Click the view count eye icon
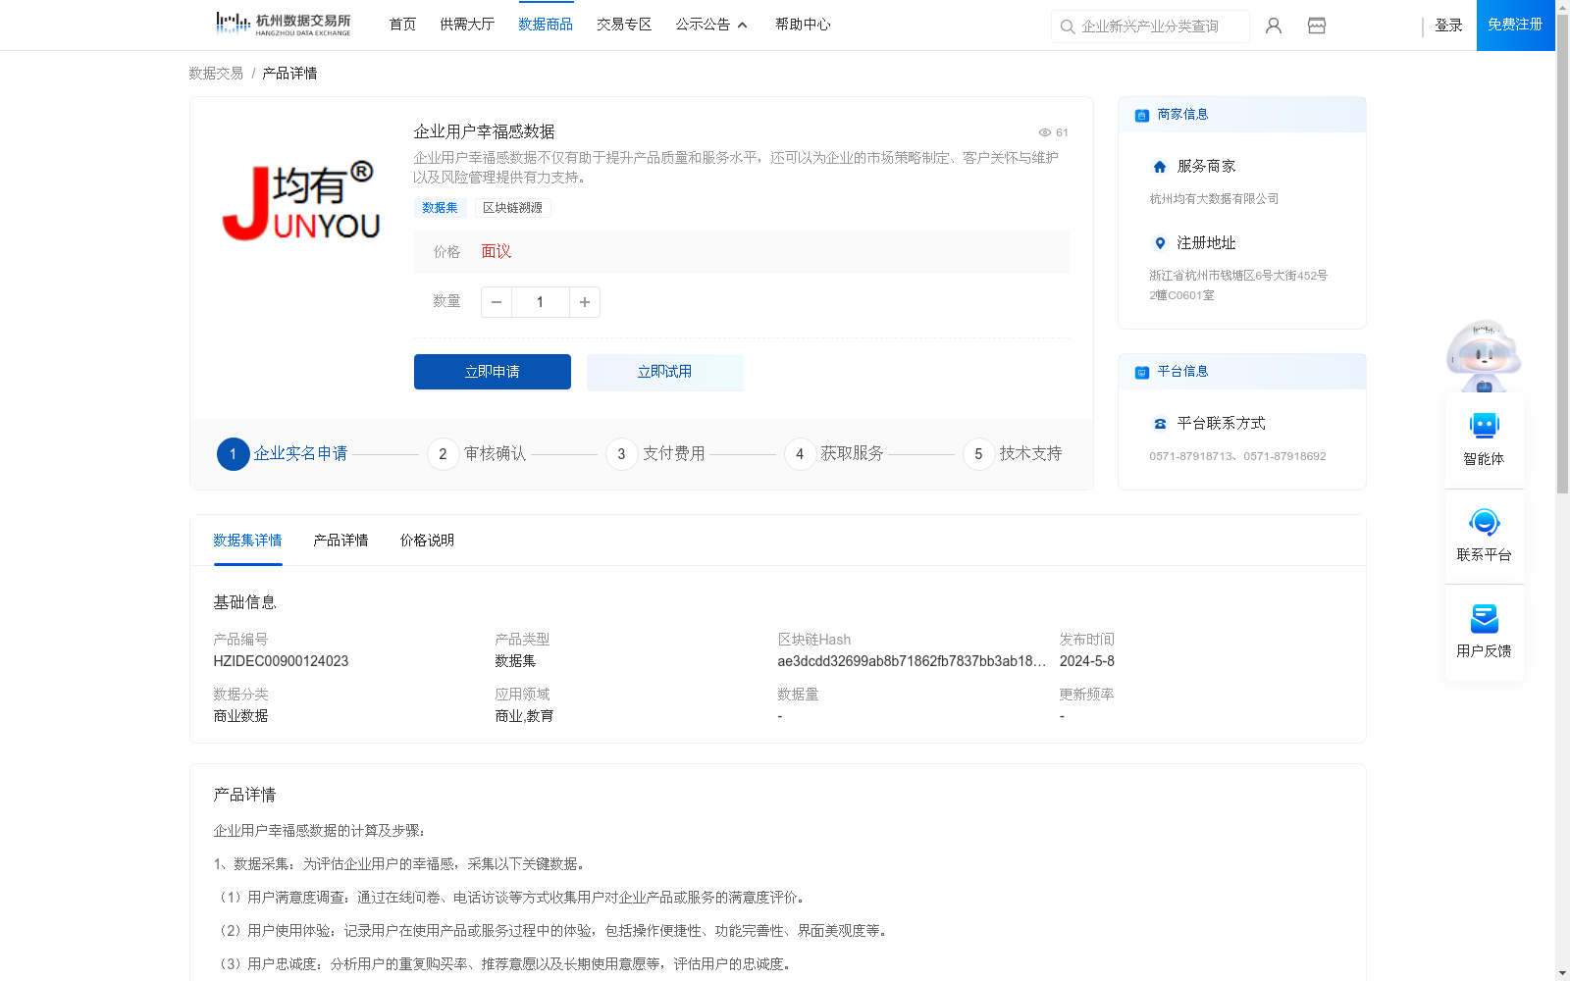 click(x=1045, y=132)
